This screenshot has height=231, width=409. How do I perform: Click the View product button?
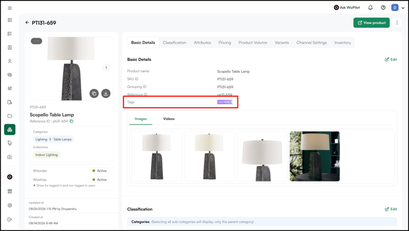pyautogui.click(x=371, y=23)
